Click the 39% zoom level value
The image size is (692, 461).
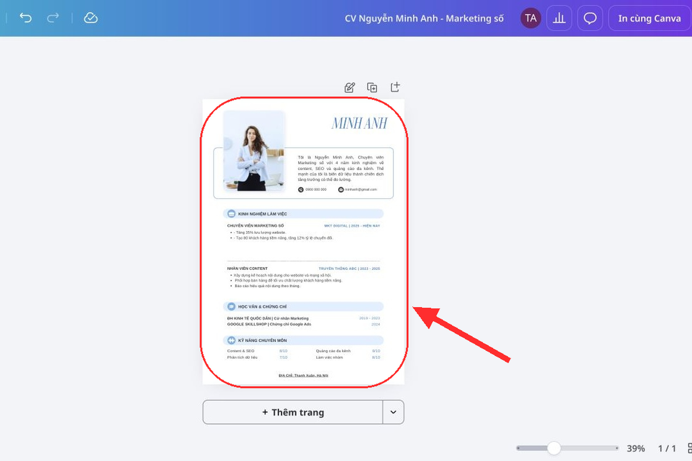click(635, 448)
